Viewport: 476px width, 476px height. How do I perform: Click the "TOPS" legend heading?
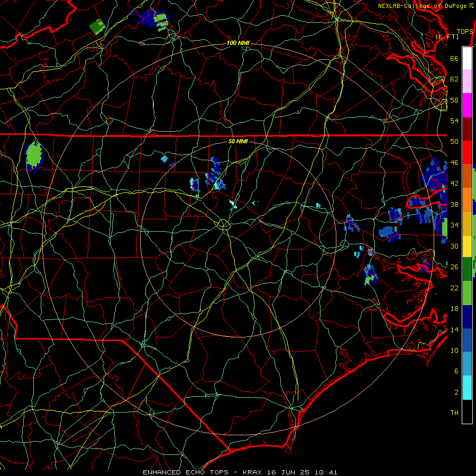pos(465,31)
